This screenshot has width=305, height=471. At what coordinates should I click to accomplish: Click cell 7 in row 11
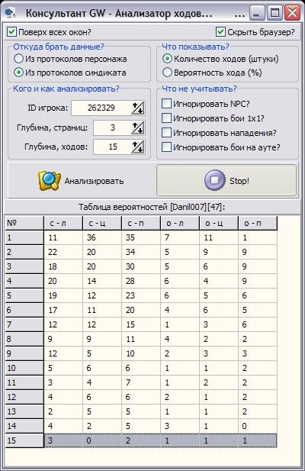tap(141, 382)
